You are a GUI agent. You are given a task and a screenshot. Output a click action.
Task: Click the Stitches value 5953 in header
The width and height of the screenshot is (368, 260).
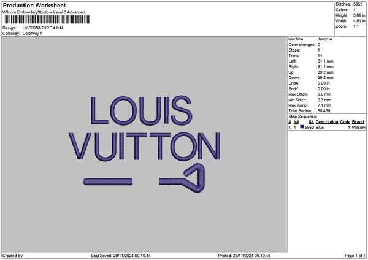[358, 4]
